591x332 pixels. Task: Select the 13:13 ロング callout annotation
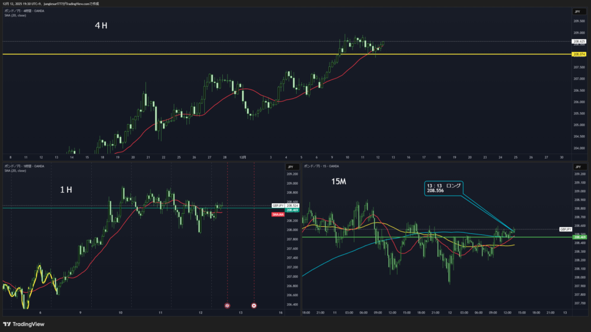pyautogui.click(x=443, y=187)
